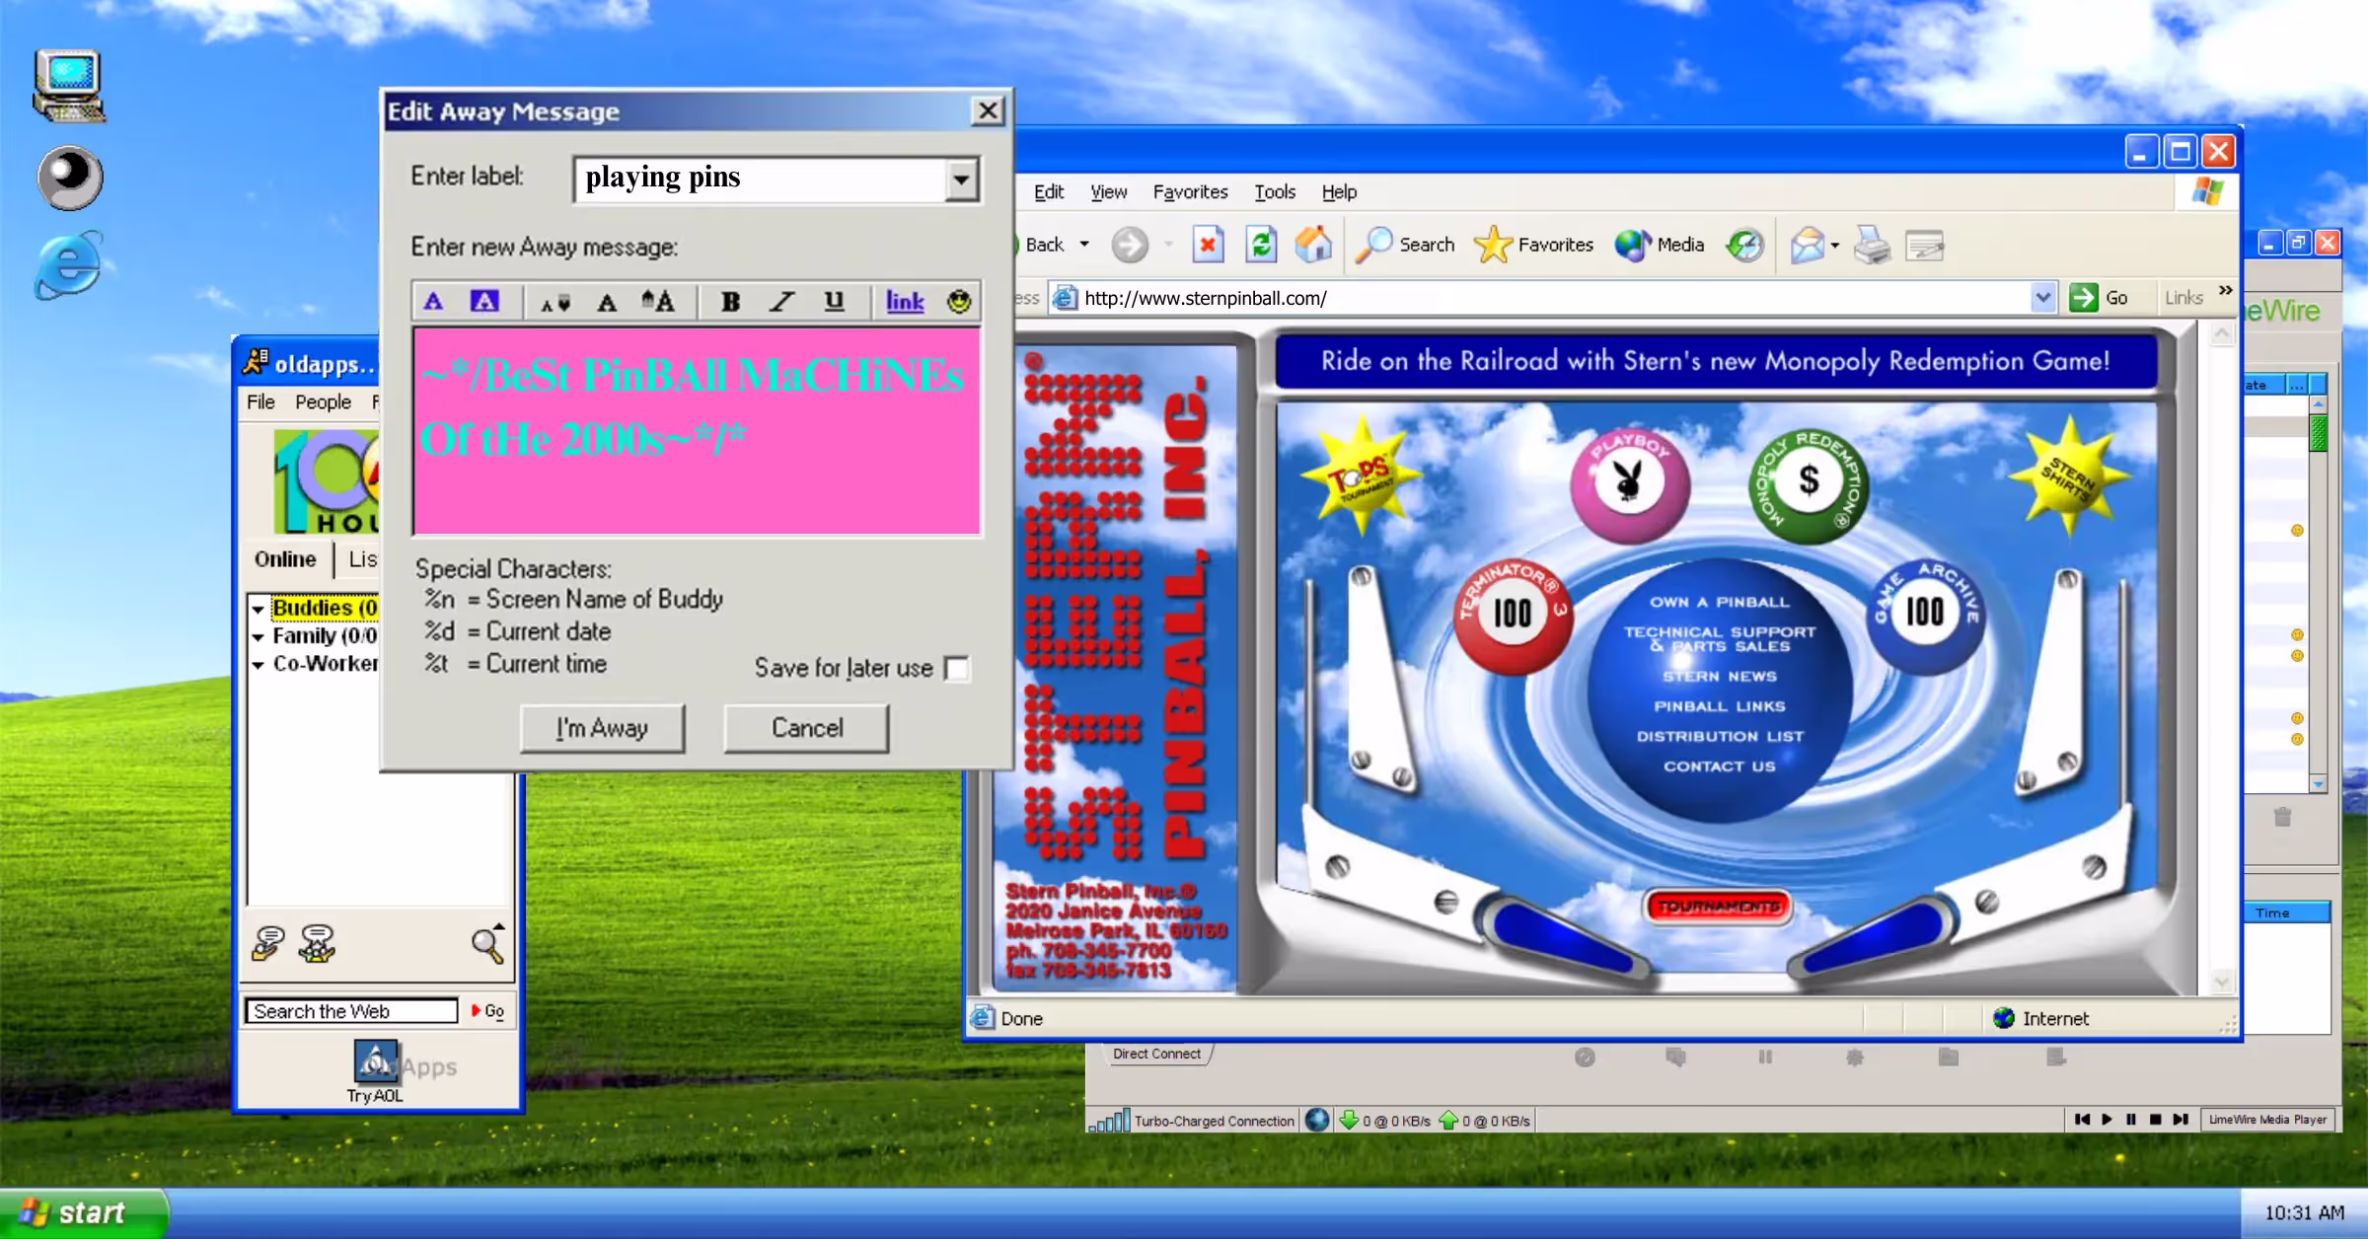2368x1239 pixels.
Task: Insert smiley face icon in away message
Action: point(958,302)
